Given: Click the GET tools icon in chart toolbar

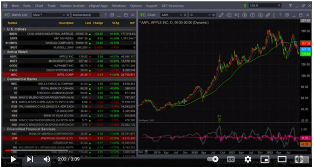Looking at the screenshot, I should pyautogui.click(x=236, y=15).
